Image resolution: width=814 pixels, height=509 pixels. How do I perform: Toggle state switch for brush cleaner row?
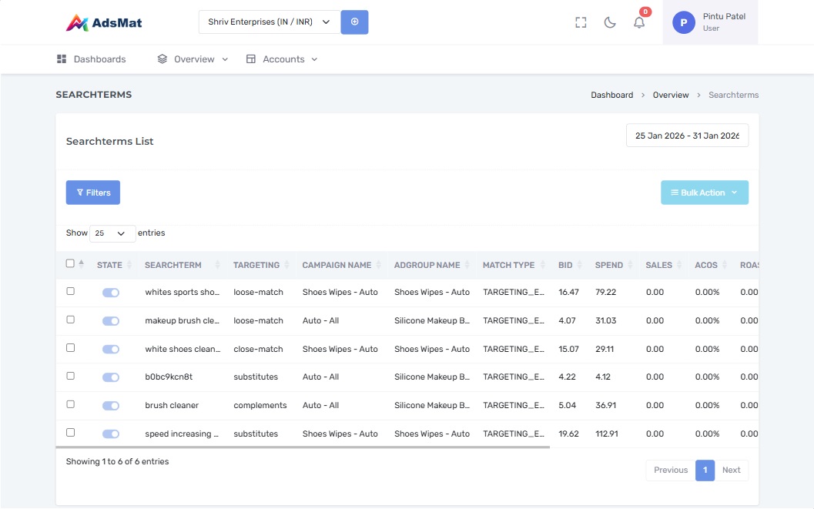[x=111, y=406]
